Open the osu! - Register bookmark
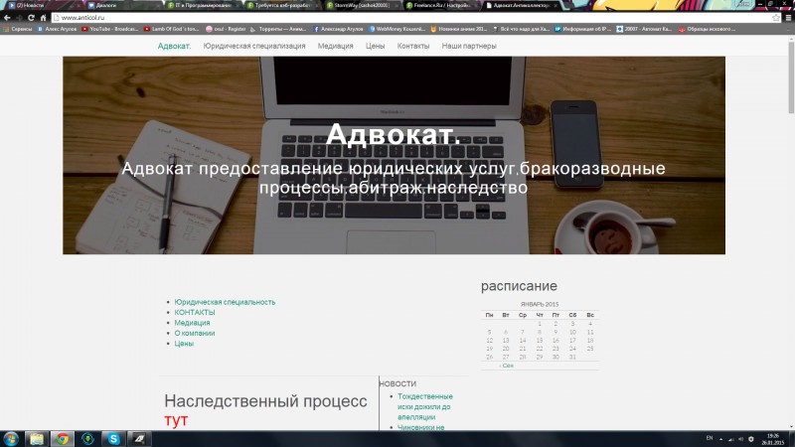The image size is (795, 447). (x=226, y=29)
